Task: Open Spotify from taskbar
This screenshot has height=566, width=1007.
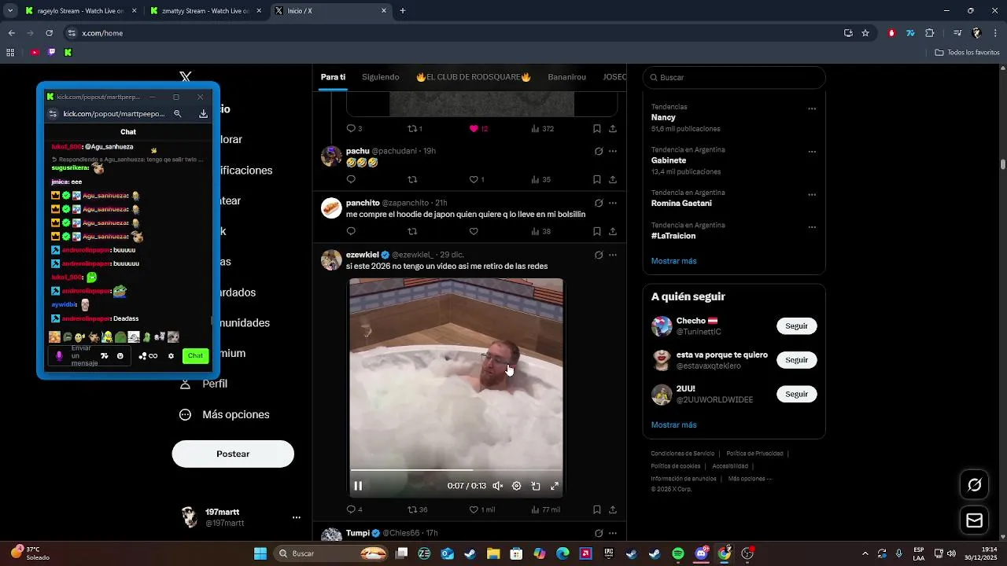Action: [x=678, y=553]
